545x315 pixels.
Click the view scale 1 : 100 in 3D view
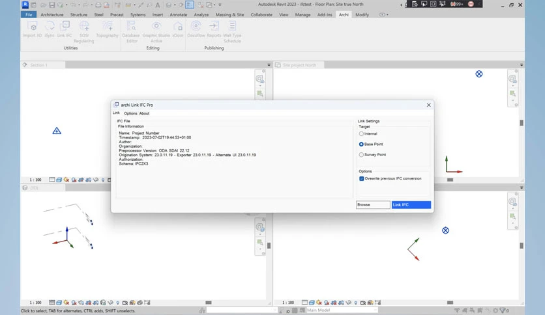pyautogui.click(x=35, y=303)
